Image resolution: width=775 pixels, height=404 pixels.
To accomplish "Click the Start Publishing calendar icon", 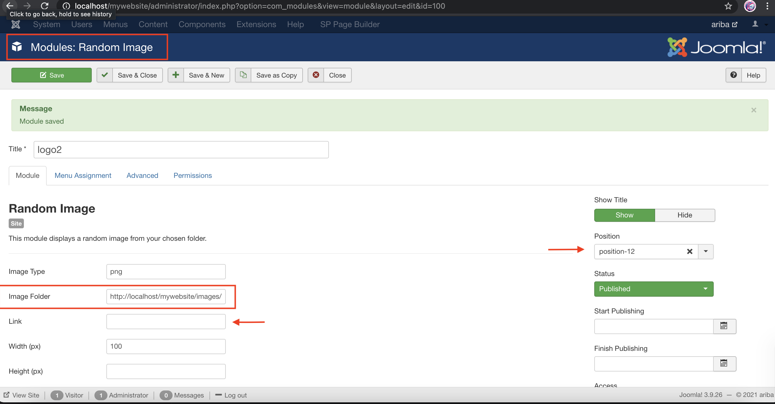I will 724,326.
